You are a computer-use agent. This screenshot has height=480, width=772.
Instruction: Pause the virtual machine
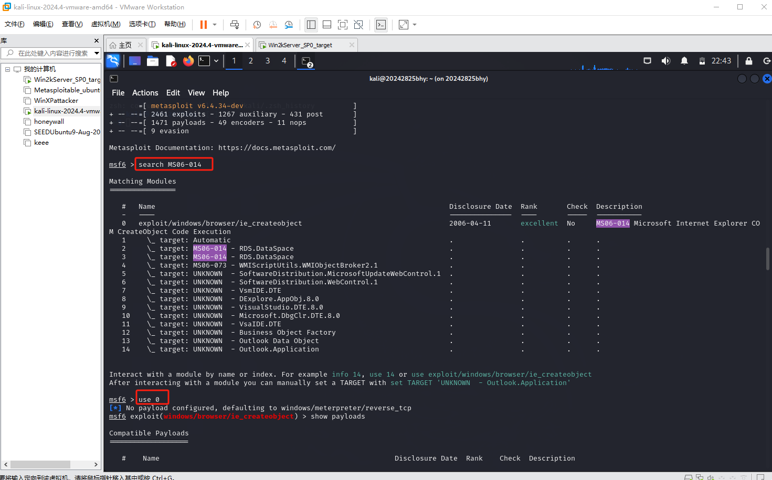click(204, 25)
